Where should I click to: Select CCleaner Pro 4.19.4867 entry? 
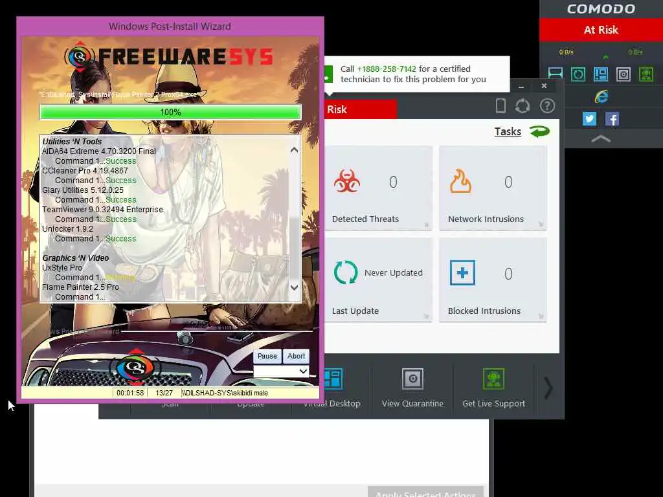(85, 171)
